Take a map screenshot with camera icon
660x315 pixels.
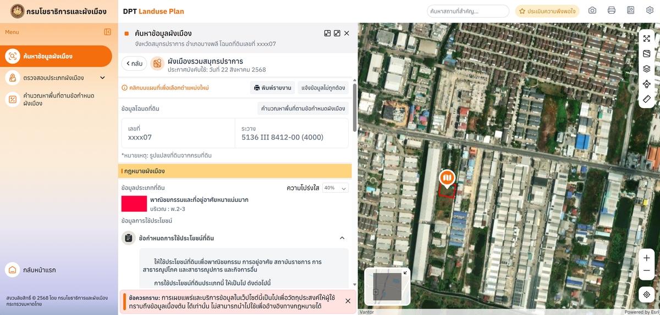592,10
